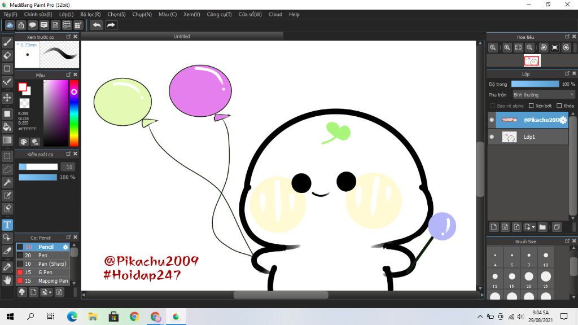Switch to the Hand tool

tap(7, 280)
